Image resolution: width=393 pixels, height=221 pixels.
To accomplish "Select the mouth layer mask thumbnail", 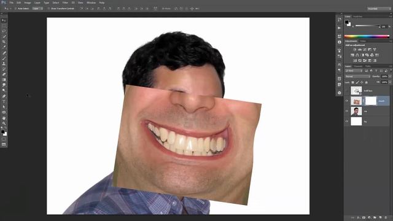I will 371,101.
